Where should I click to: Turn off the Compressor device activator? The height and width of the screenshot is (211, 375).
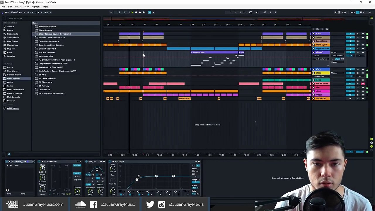(x=39, y=161)
